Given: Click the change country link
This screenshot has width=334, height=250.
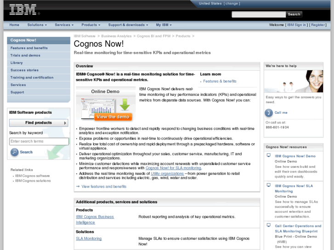Looking at the screenshot, I should (x=232, y=3).
